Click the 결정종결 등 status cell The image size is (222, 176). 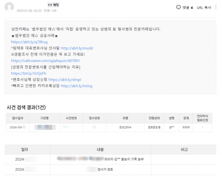(x=154, y=127)
